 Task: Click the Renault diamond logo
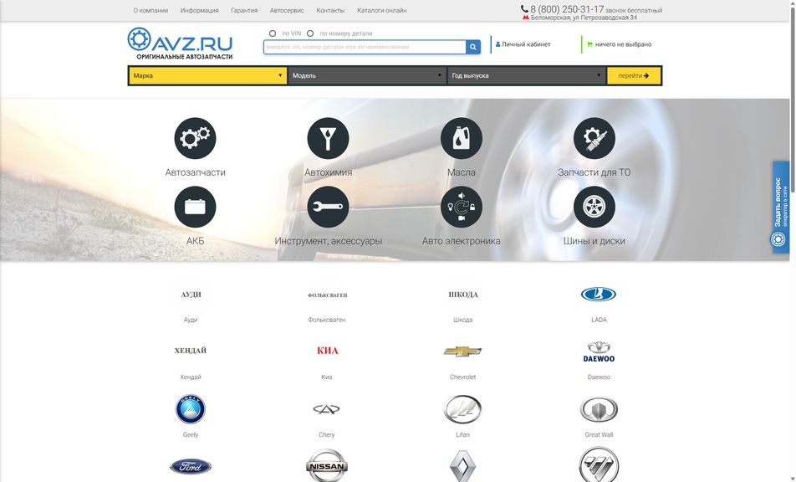point(462,466)
